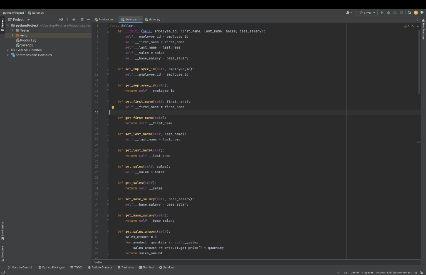This screenshot has width=426, height=275.
Task: Open the driver run configuration dropdown
Action: 373,12
